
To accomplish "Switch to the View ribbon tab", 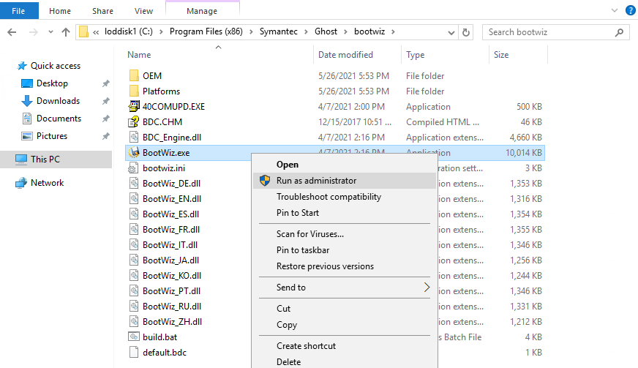I will click(143, 11).
